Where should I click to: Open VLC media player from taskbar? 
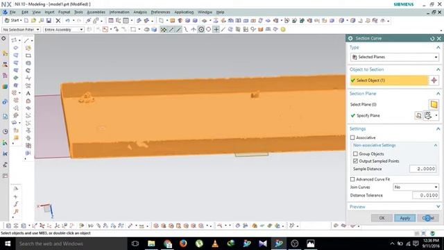point(215,244)
